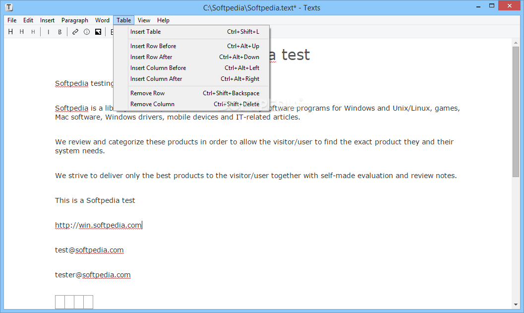The width and height of the screenshot is (524, 313).
Task: Choose Insert Column After
Action: point(191,79)
